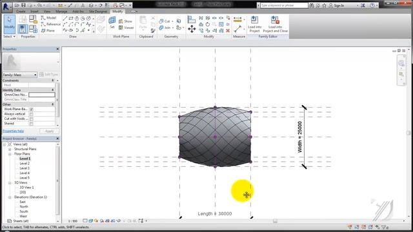Open Level 2 floor plan
413x232 pixels.
tap(25, 163)
